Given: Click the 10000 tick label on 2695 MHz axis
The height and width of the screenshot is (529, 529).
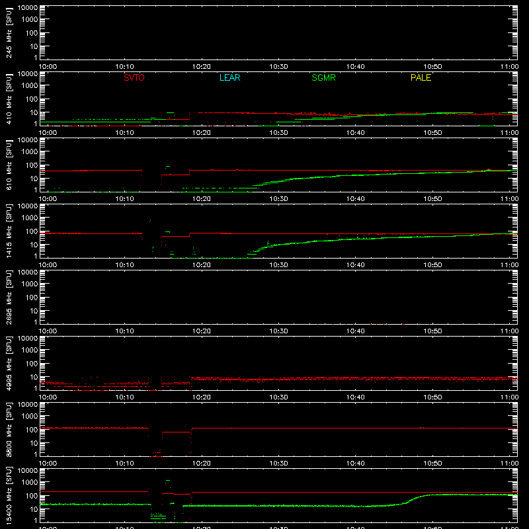Looking at the screenshot, I should (x=28, y=272).
